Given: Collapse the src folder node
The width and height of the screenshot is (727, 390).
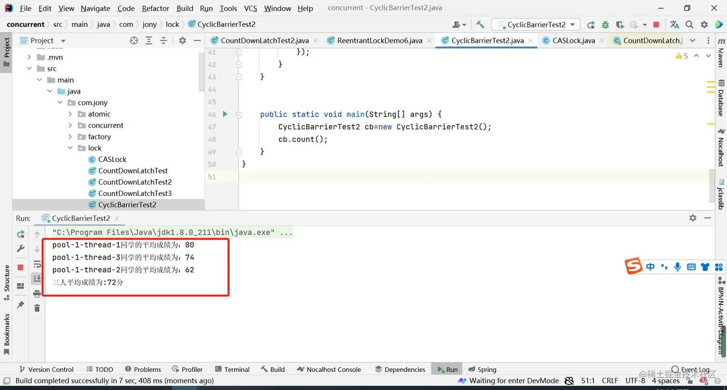Looking at the screenshot, I should (30, 69).
